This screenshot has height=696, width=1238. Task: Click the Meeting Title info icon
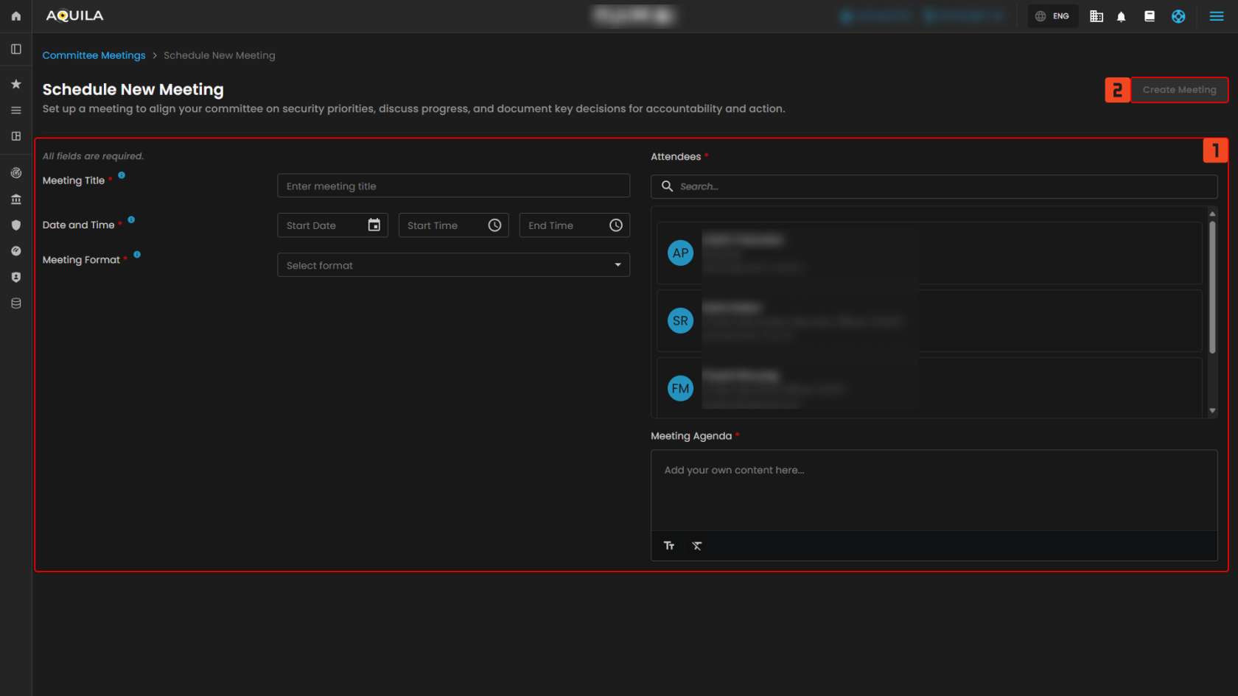[x=122, y=175]
